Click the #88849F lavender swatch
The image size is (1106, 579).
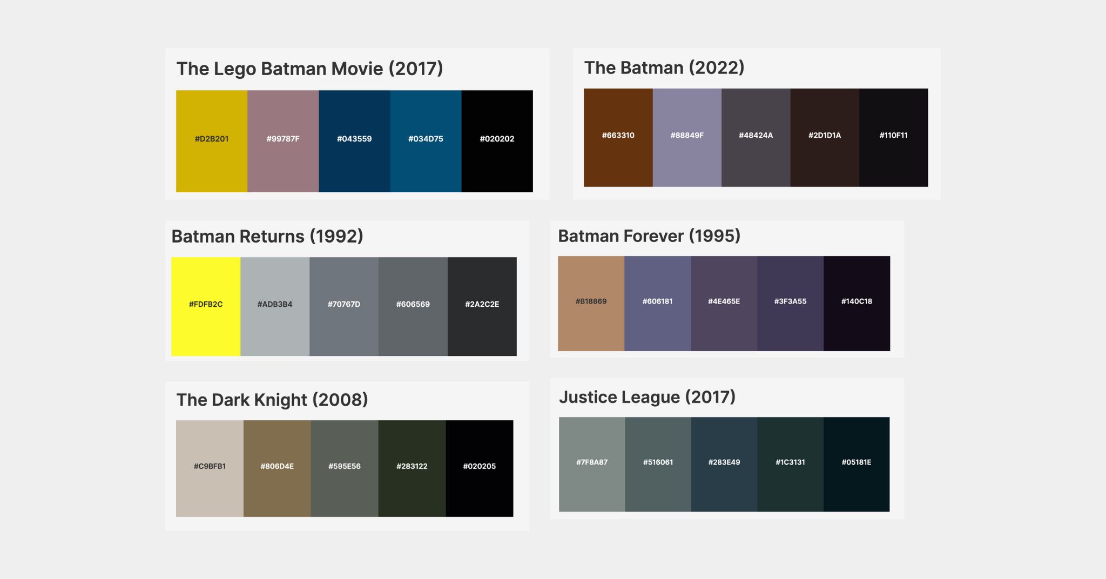[686, 137]
